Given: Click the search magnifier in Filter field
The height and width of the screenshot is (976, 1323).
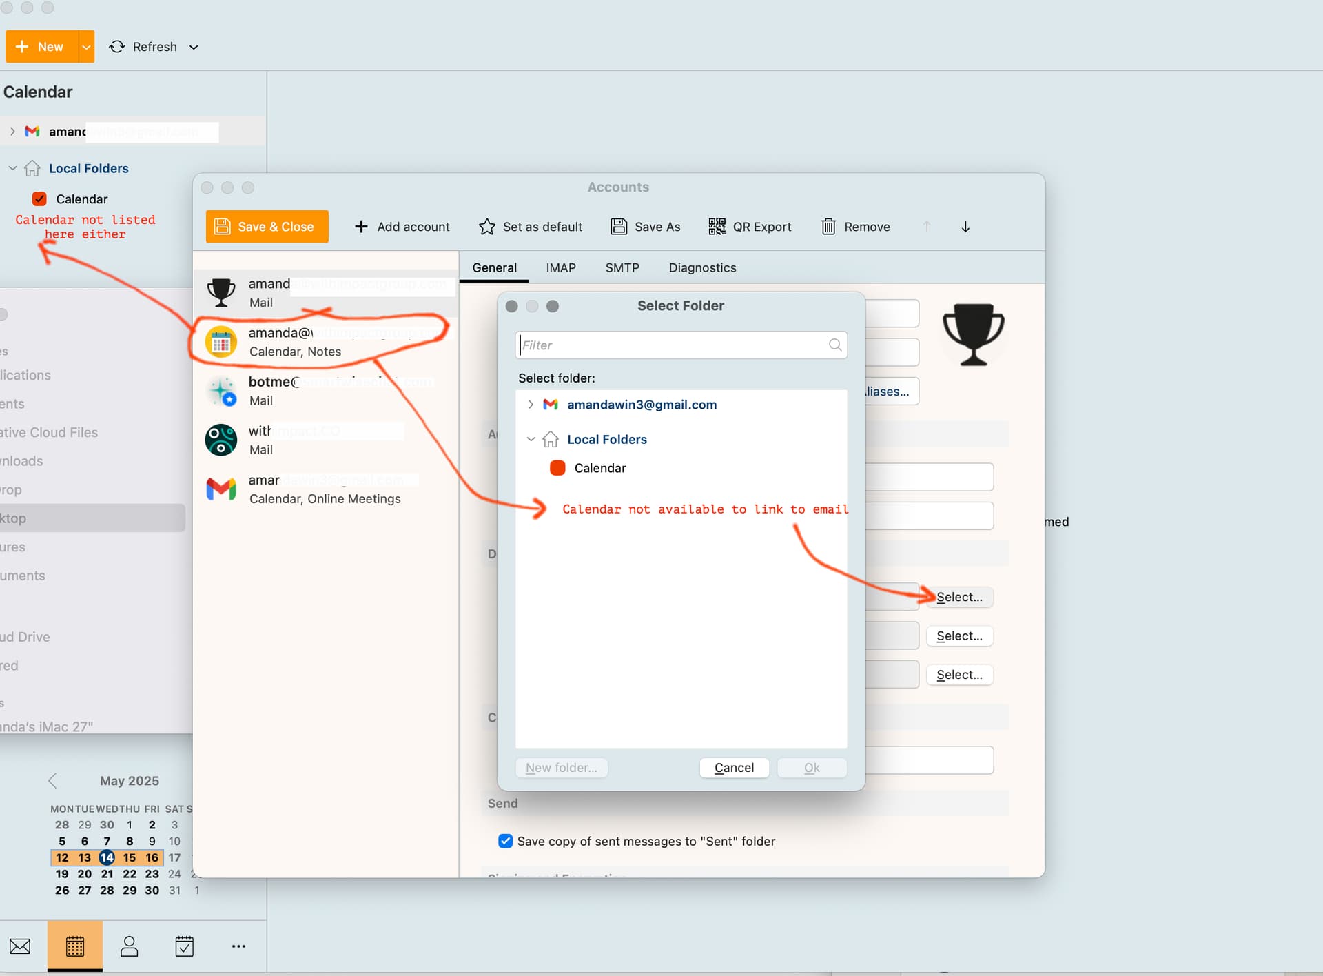Looking at the screenshot, I should point(835,345).
